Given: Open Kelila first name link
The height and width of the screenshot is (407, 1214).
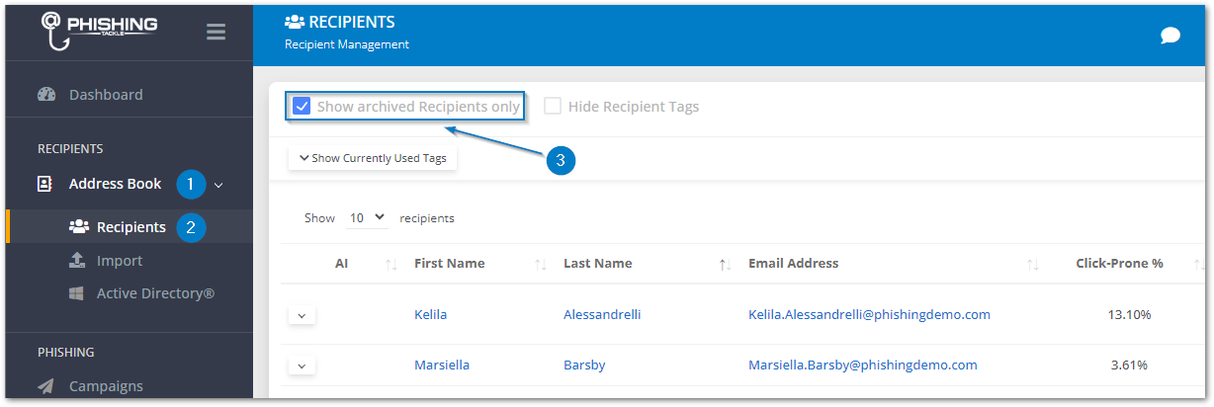Looking at the screenshot, I should [430, 314].
